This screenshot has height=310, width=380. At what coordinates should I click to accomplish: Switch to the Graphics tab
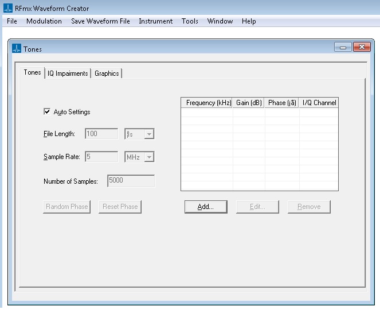pos(107,73)
